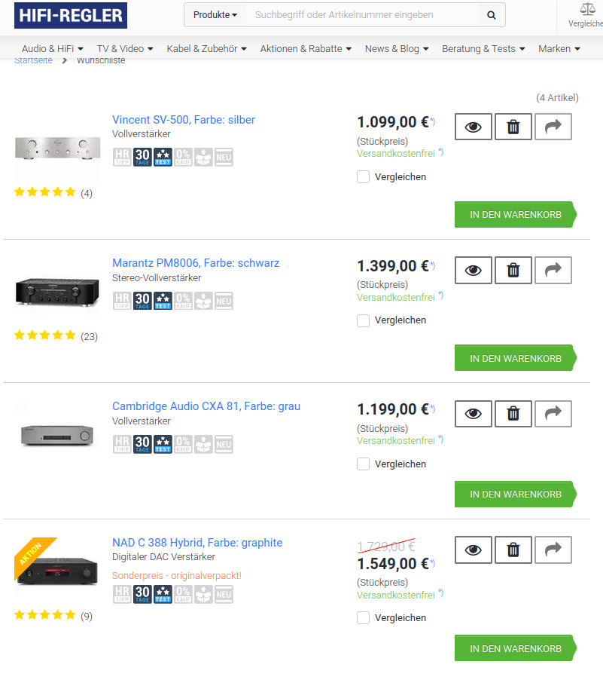The height and width of the screenshot is (695, 603).
Task: Open the Aktionen & Rabatte menu
Action: point(306,49)
